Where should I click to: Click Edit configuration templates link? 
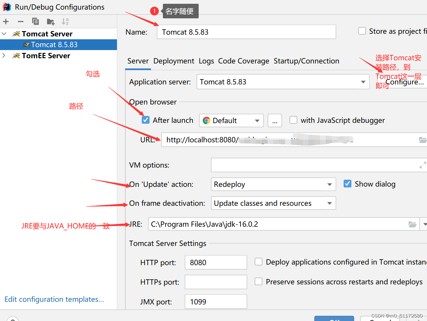click(54, 299)
